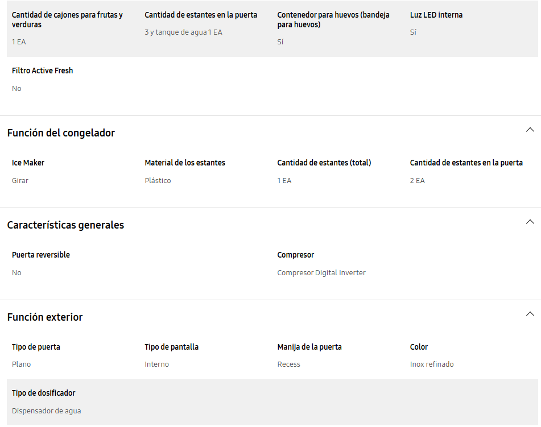Select the Ice Maker spec label
Viewport: 541px width, 427px height.
(28, 163)
